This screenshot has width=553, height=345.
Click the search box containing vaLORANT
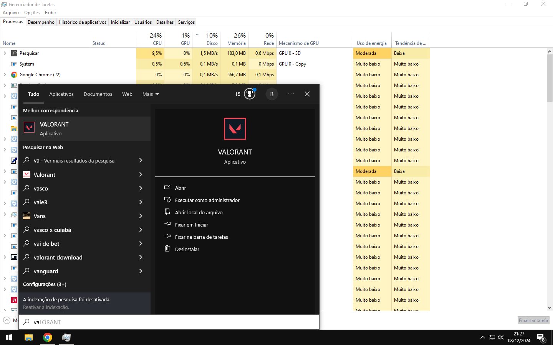point(169,322)
